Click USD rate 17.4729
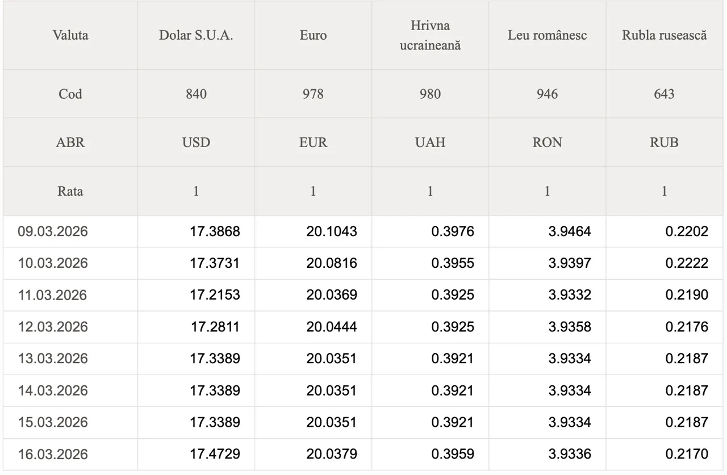Viewport: 727px width, 475px height. (x=215, y=454)
